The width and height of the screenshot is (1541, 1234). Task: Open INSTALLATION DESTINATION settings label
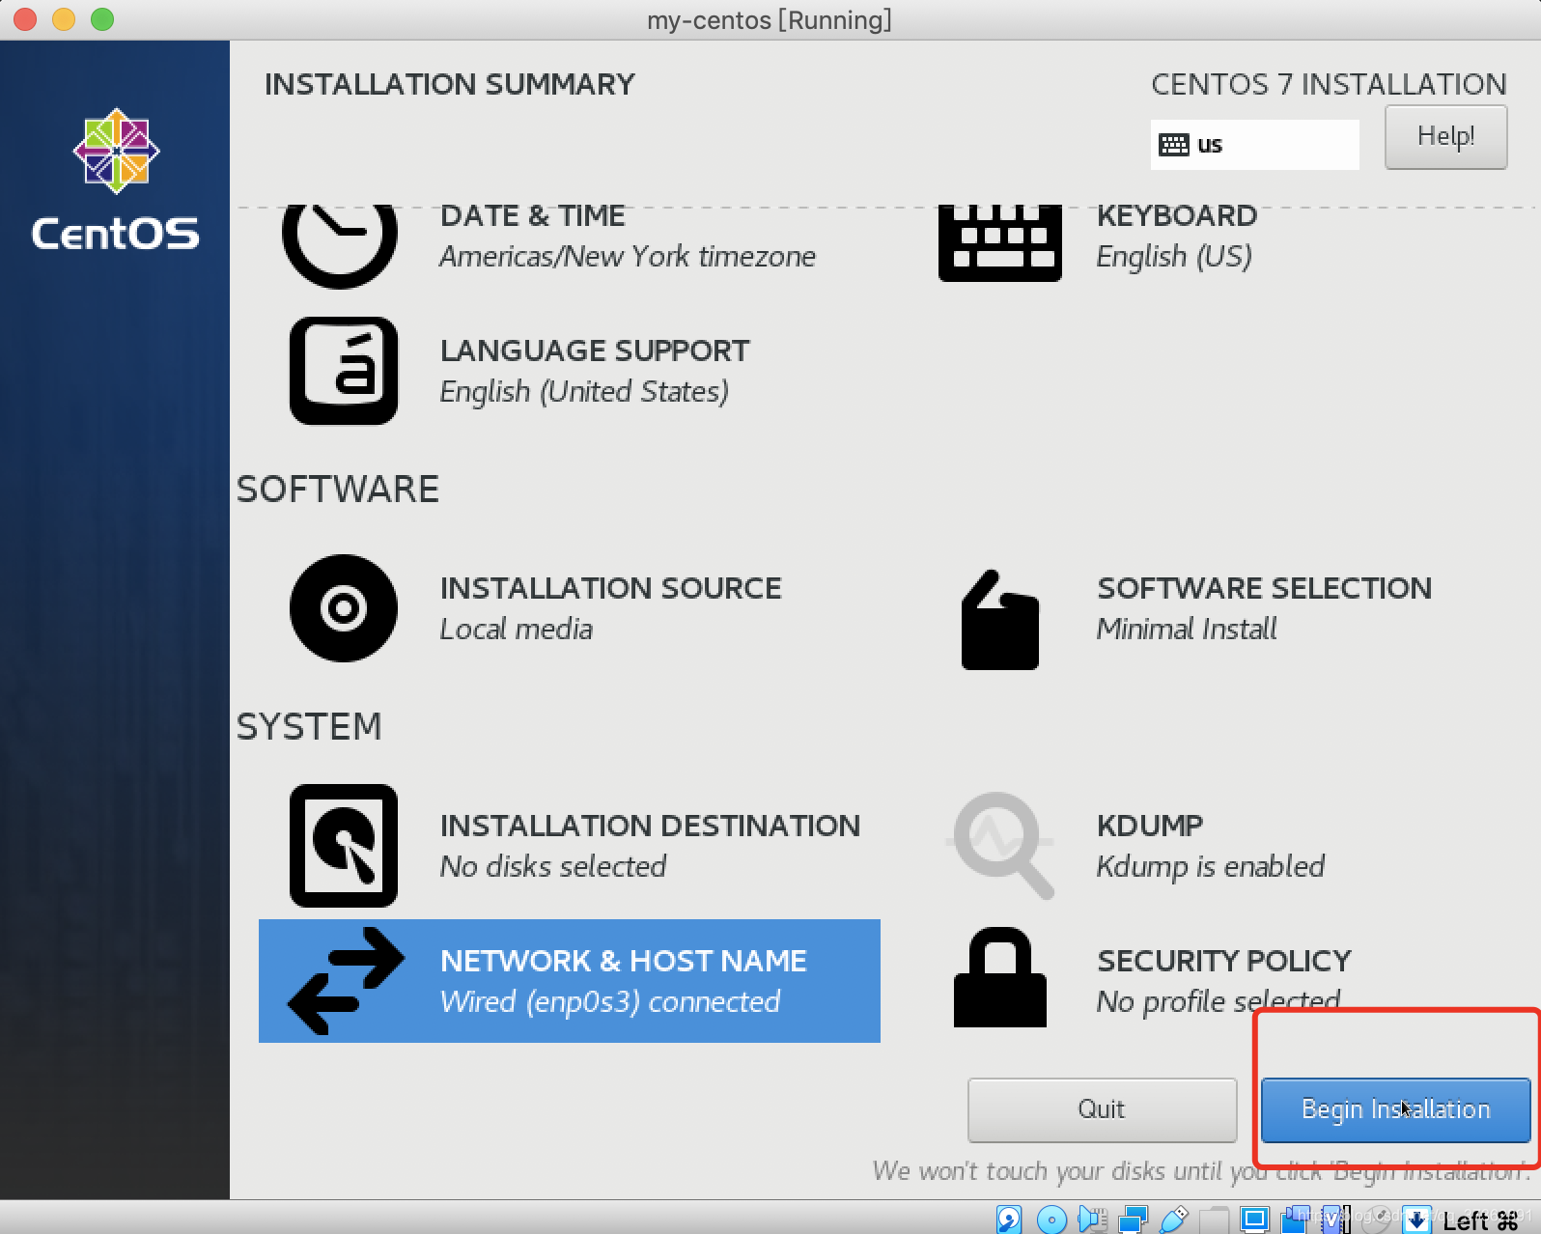650,826
